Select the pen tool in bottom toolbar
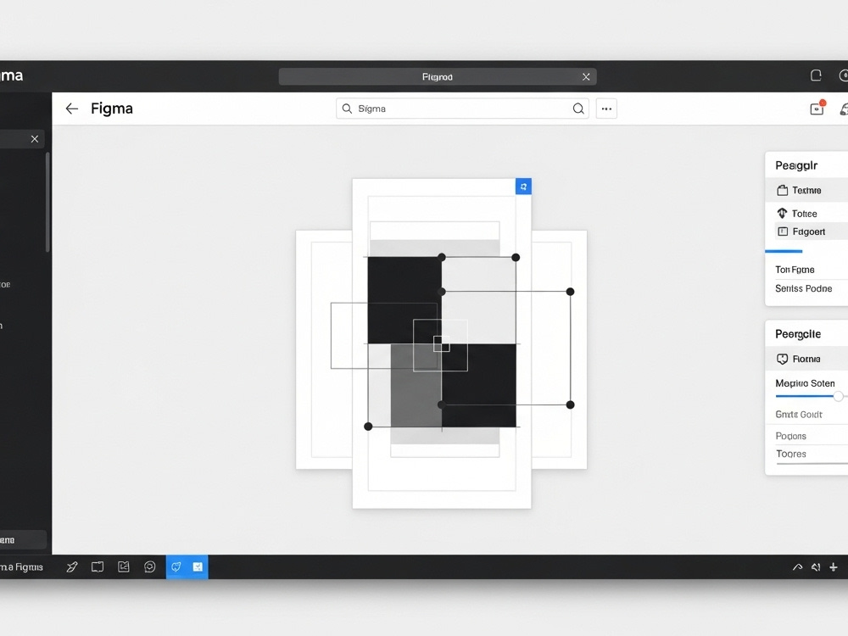Viewport: 848px width, 636px height. click(x=72, y=566)
